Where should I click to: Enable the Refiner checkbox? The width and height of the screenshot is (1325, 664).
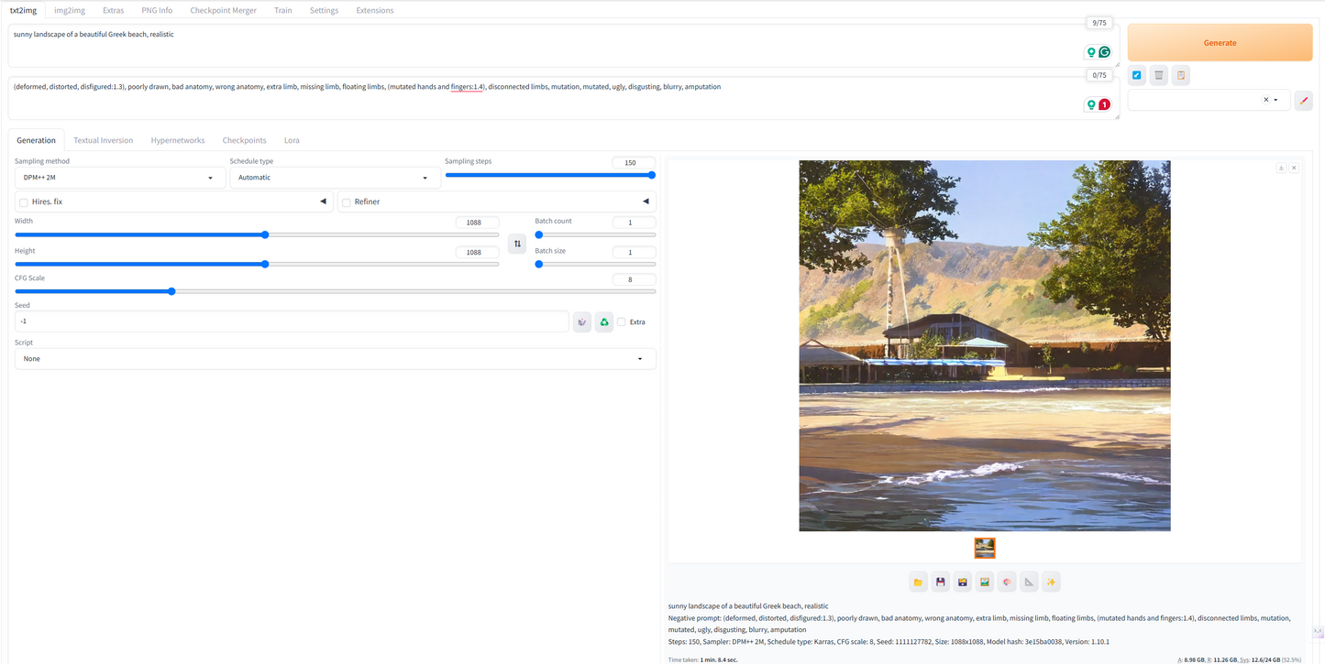tap(346, 201)
